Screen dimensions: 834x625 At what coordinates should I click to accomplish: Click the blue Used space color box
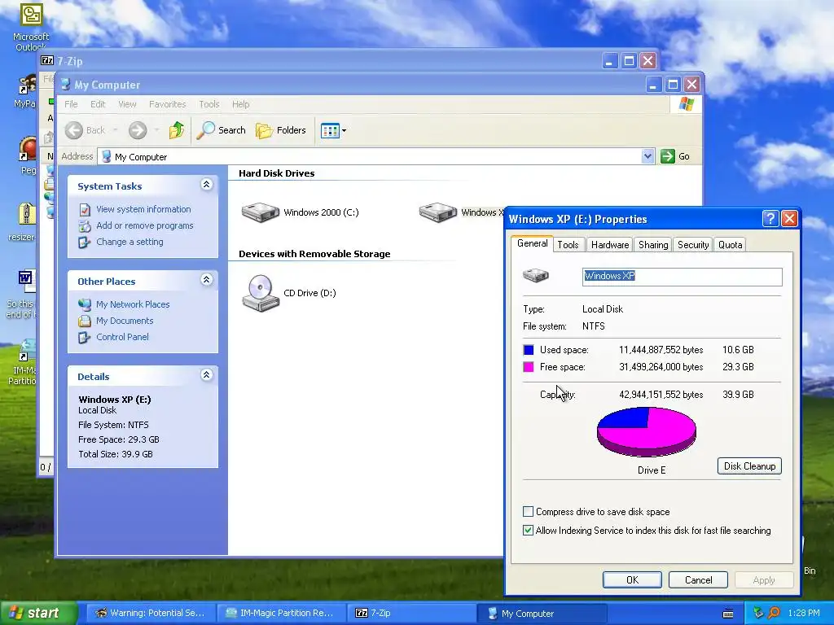529,350
